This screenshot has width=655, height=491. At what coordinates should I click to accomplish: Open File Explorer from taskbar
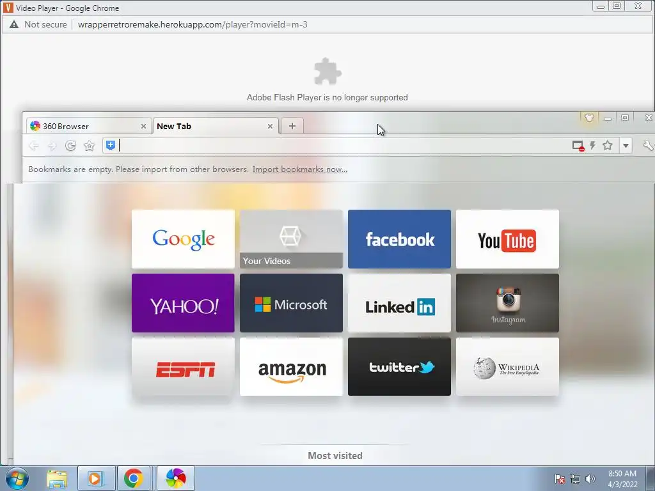57,478
